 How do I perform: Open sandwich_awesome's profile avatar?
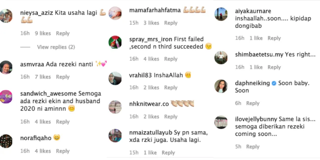[6, 97]
